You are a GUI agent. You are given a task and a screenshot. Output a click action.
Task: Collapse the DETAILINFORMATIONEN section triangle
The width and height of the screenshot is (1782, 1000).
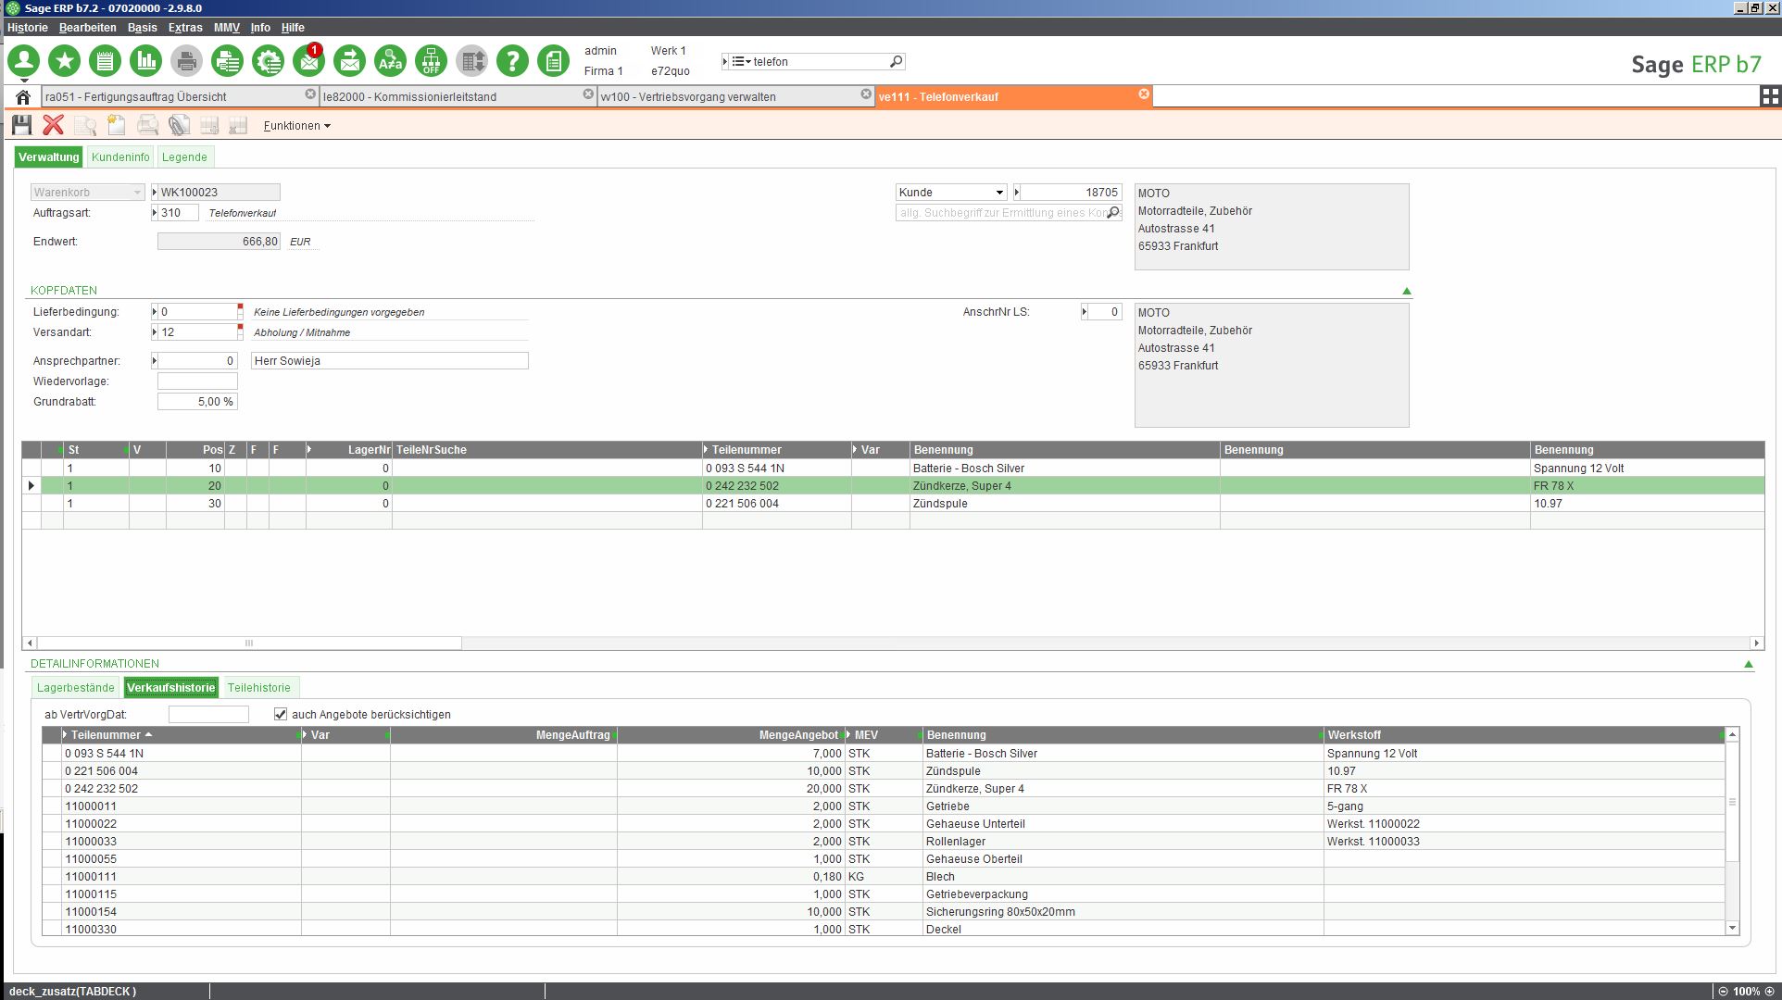[x=1749, y=664]
